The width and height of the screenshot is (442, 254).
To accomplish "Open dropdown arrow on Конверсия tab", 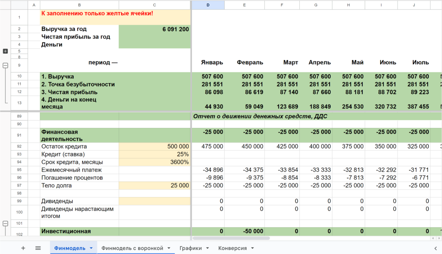I will point(253,248).
